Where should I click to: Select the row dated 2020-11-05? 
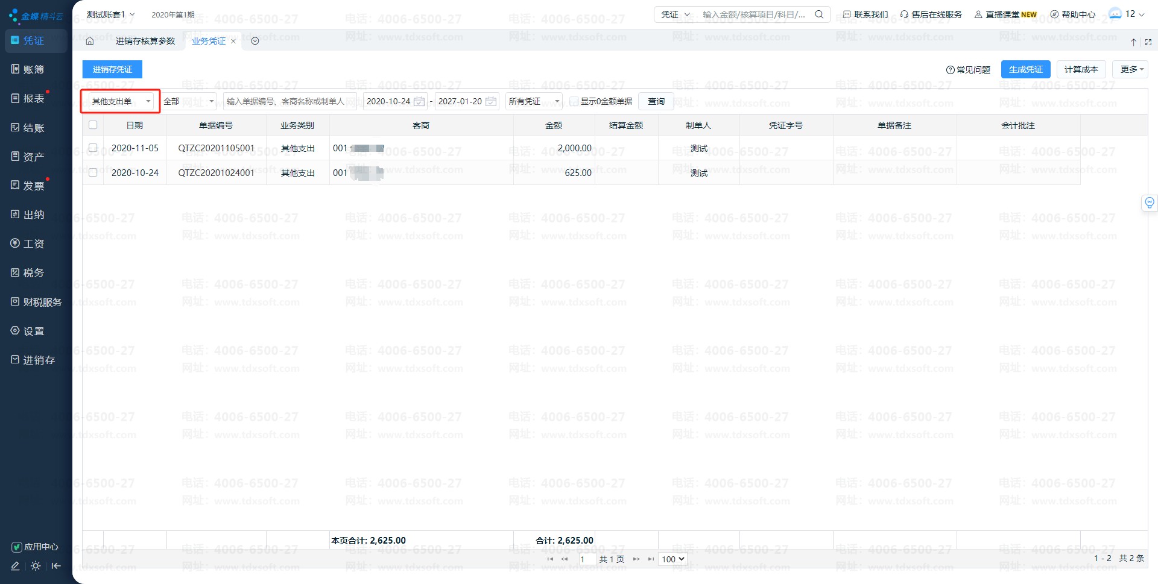[x=93, y=148]
